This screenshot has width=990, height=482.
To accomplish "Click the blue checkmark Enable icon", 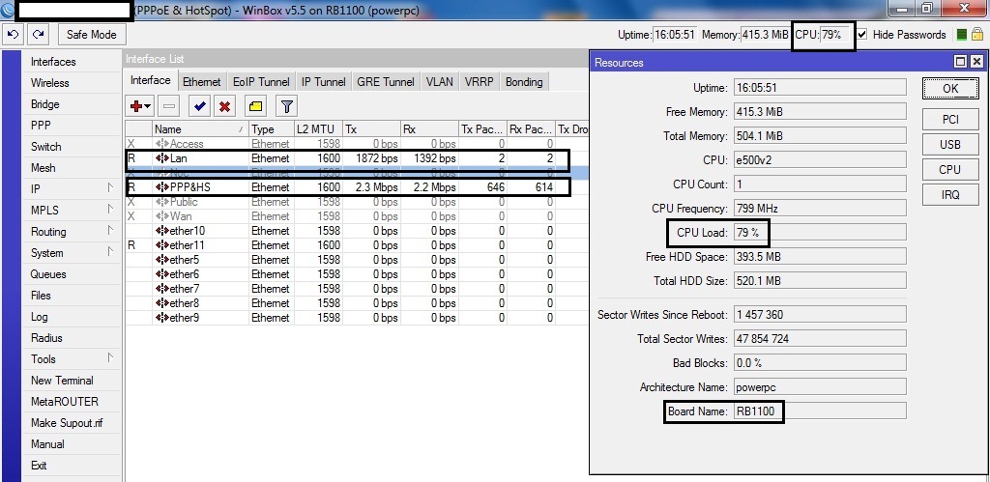I will [x=199, y=106].
